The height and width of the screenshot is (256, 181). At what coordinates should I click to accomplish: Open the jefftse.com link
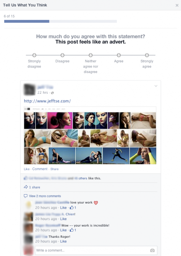pos(47,101)
